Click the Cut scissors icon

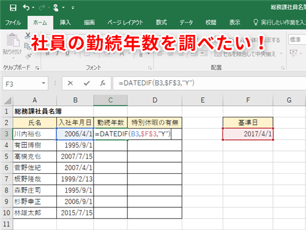pyautogui.click(x=28, y=35)
